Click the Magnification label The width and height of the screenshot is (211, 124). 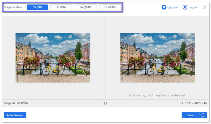pos(13,7)
